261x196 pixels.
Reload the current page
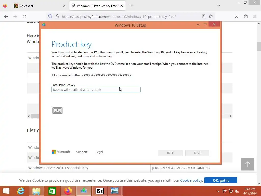tap(24, 17)
